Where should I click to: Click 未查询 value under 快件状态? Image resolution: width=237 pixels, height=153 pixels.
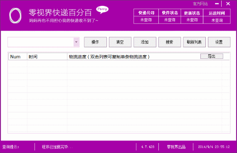(170, 20)
